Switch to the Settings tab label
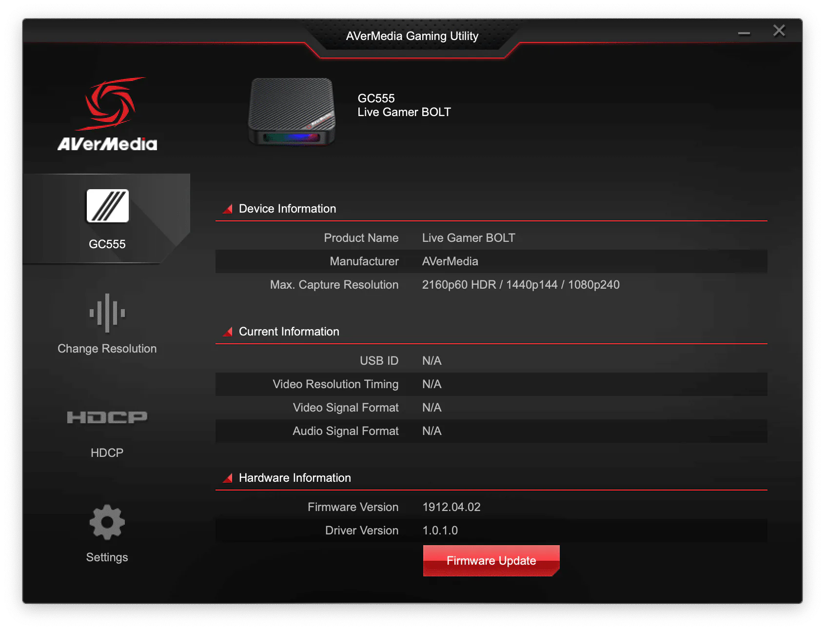 (107, 557)
